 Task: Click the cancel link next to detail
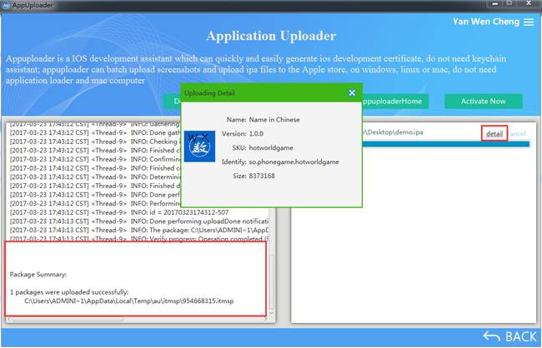tap(518, 133)
